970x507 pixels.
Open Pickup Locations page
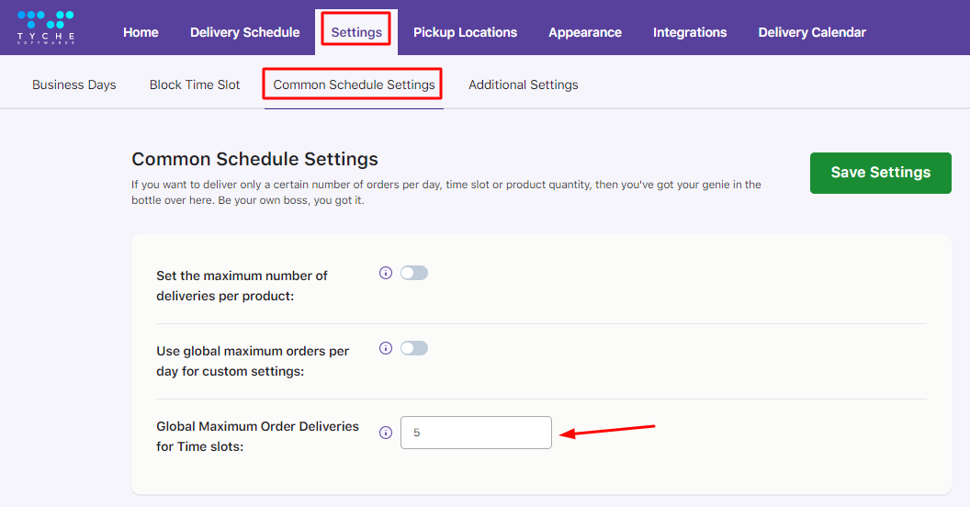465,32
